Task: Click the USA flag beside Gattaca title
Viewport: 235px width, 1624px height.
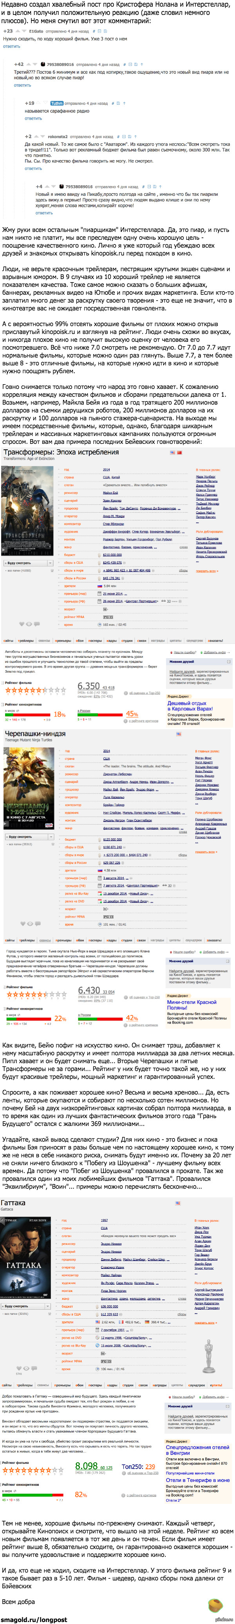Action: tap(178, 1204)
